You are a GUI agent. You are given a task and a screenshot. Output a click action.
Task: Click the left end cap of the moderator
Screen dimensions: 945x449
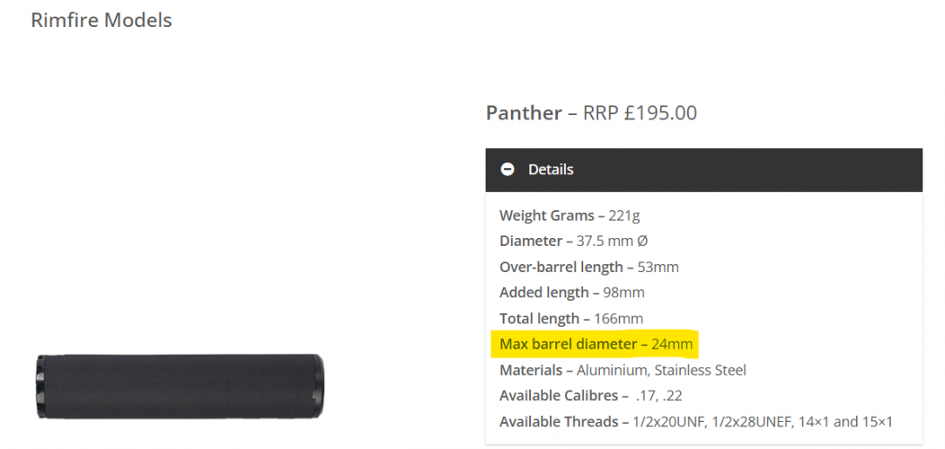41,387
